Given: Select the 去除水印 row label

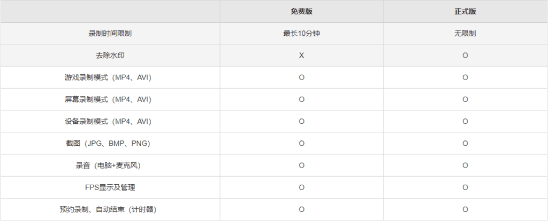Looking at the screenshot, I should point(110,56).
